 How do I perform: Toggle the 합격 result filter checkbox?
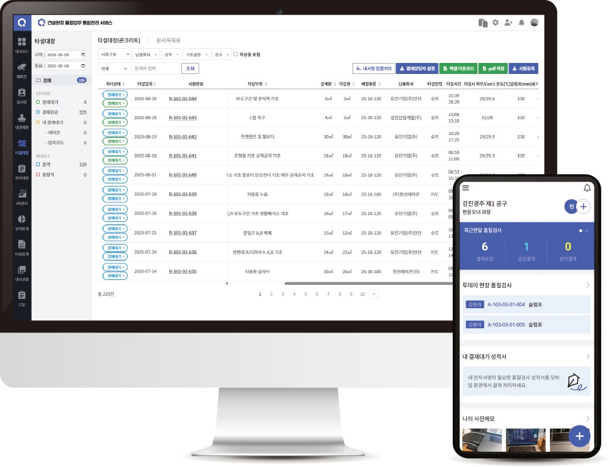point(38,164)
